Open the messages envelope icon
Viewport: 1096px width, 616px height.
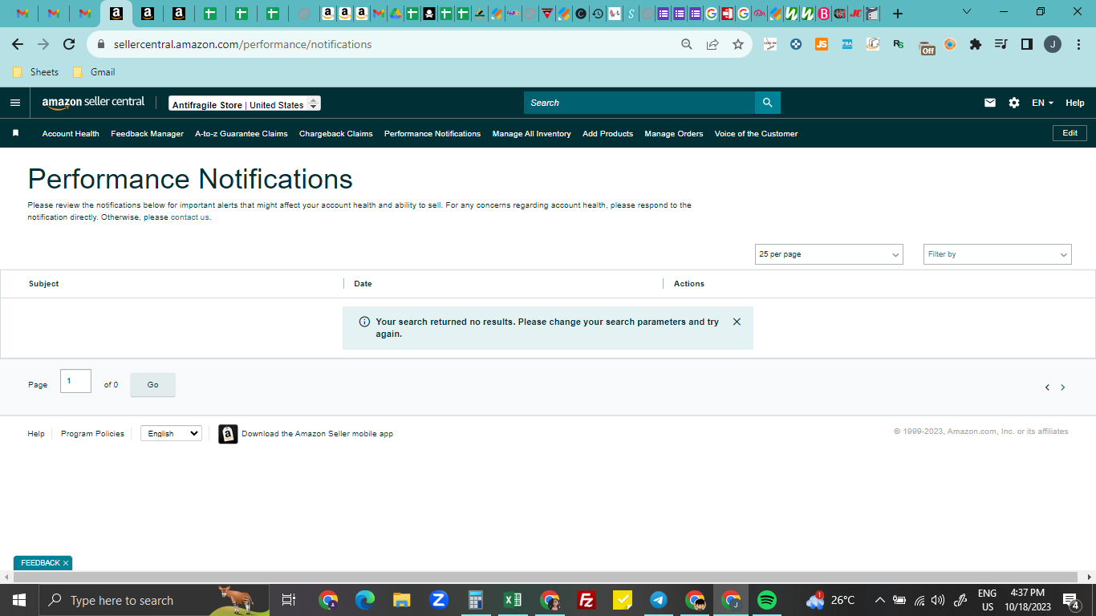coord(990,103)
